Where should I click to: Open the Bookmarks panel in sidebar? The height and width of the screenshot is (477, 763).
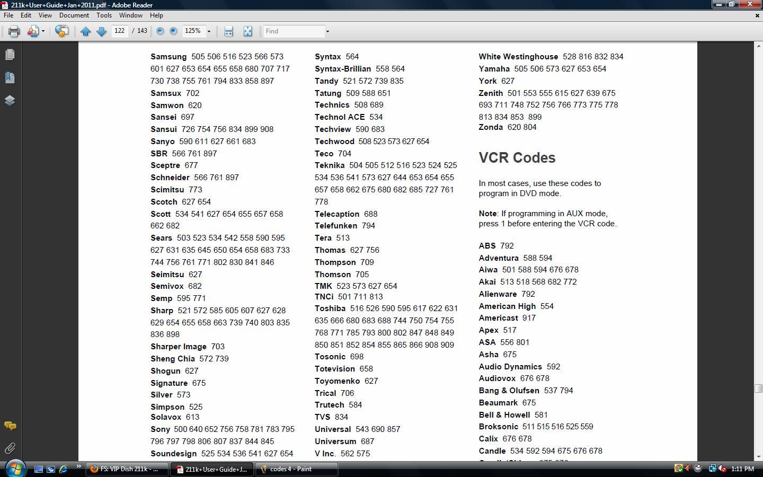(x=10, y=77)
